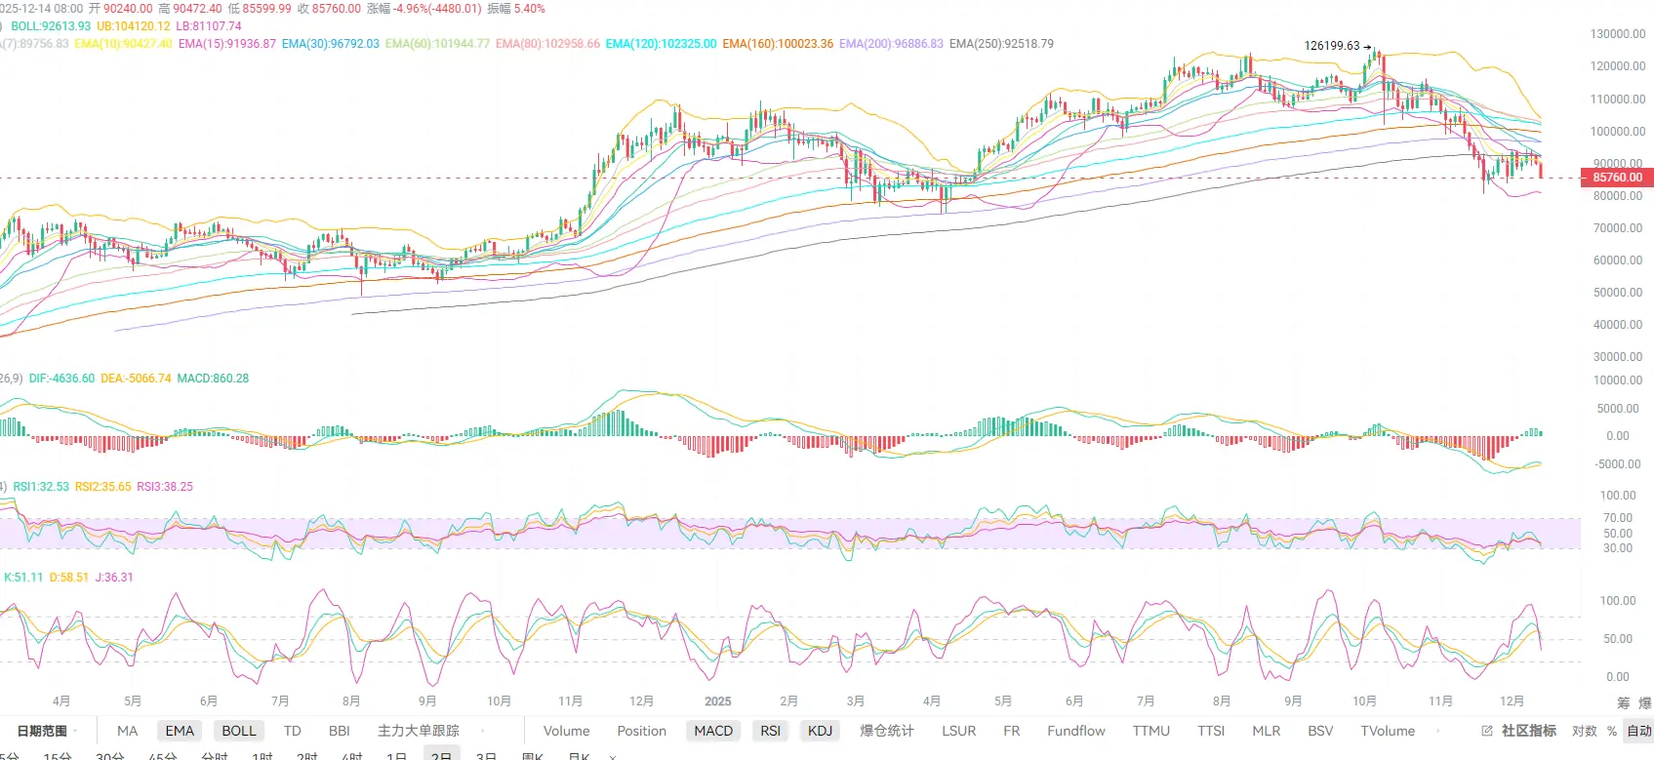The image size is (1654, 760).
Task: Disable the BOLL overlay
Action: (239, 731)
